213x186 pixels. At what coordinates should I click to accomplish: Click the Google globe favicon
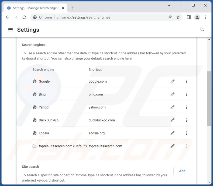(35, 81)
